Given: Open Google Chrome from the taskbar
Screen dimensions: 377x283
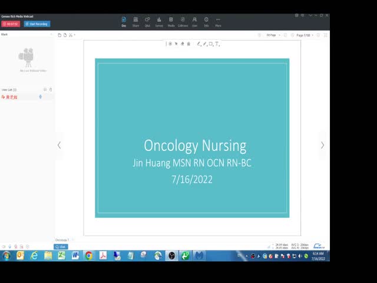Looking at the screenshot, I should (x=89, y=255).
